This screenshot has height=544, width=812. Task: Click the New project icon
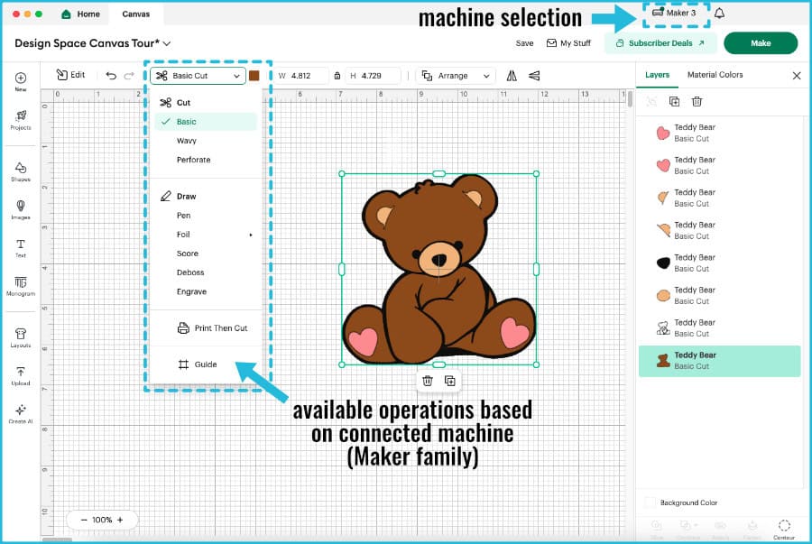(x=21, y=78)
